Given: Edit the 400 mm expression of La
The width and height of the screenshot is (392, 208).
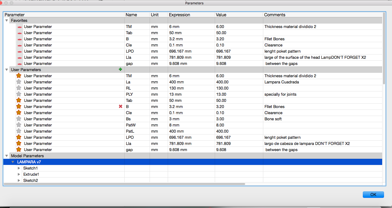Looking at the screenshot, I should pos(191,82).
